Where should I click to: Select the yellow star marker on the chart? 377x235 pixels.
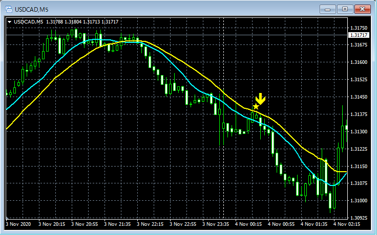coord(256,107)
